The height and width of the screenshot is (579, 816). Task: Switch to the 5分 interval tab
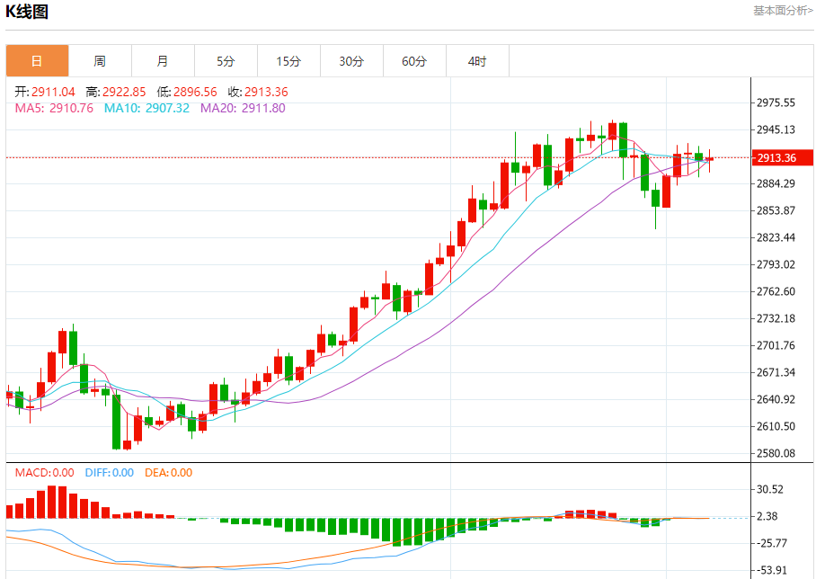pyautogui.click(x=226, y=61)
